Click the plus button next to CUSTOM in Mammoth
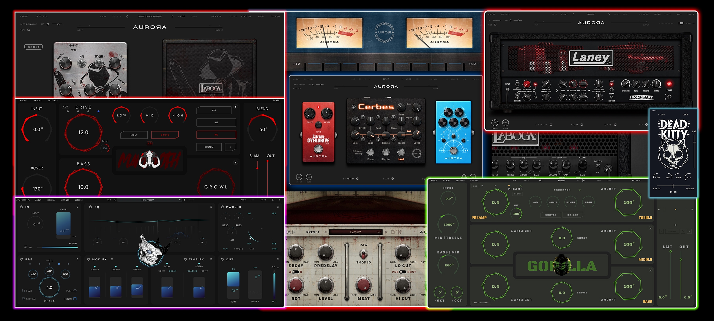The height and width of the screenshot is (321, 714). pyautogui.click(x=231, y=147)
